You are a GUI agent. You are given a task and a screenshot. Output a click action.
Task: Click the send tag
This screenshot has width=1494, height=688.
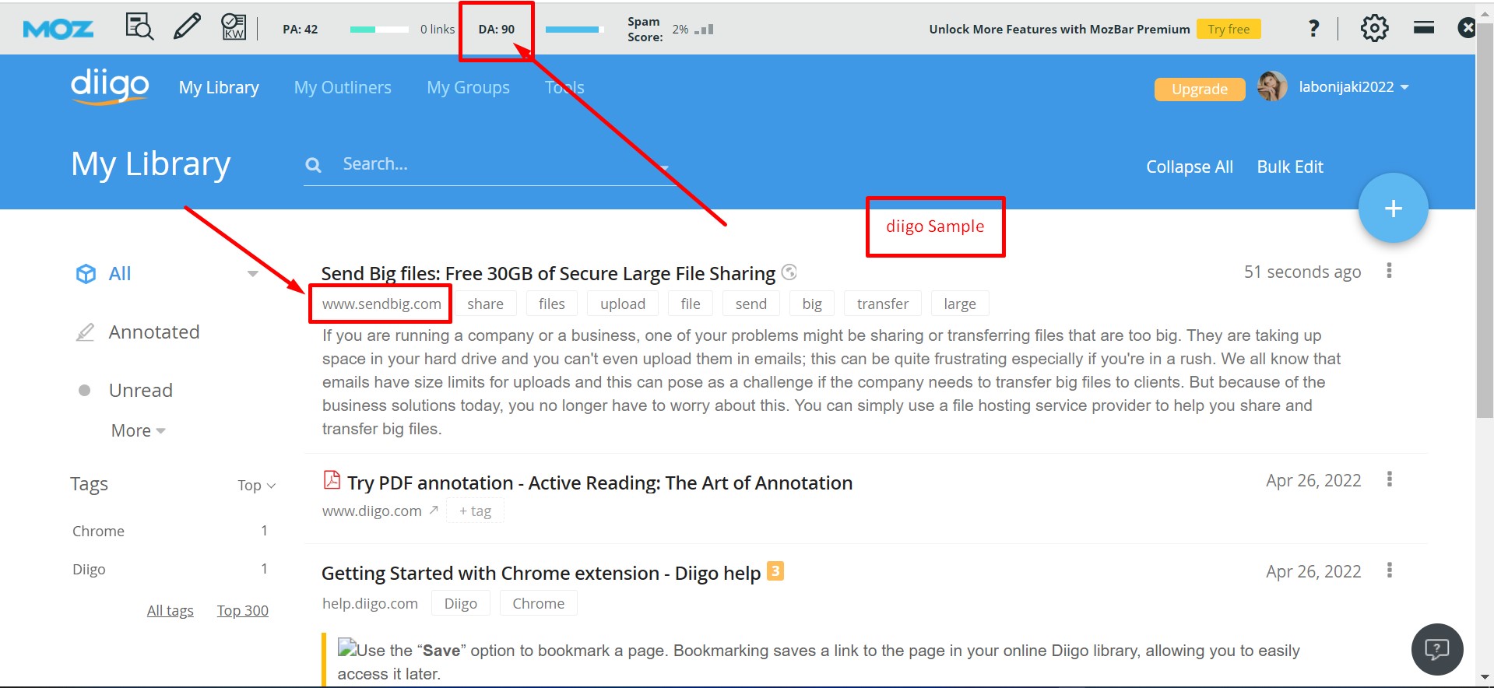751,304
